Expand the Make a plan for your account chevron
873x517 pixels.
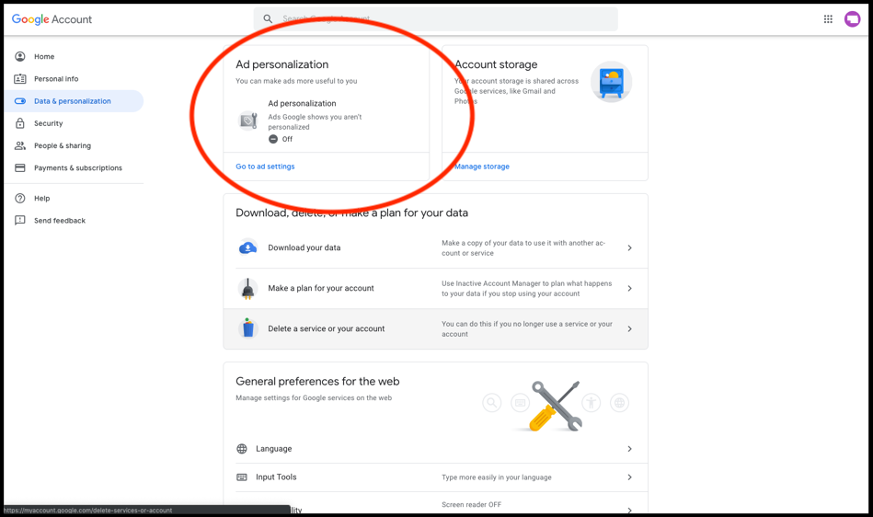pyautogui.click(x=630, y=288)
